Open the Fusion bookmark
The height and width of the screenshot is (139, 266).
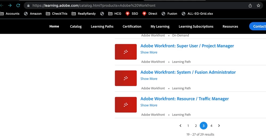click(x=169, y=14)
